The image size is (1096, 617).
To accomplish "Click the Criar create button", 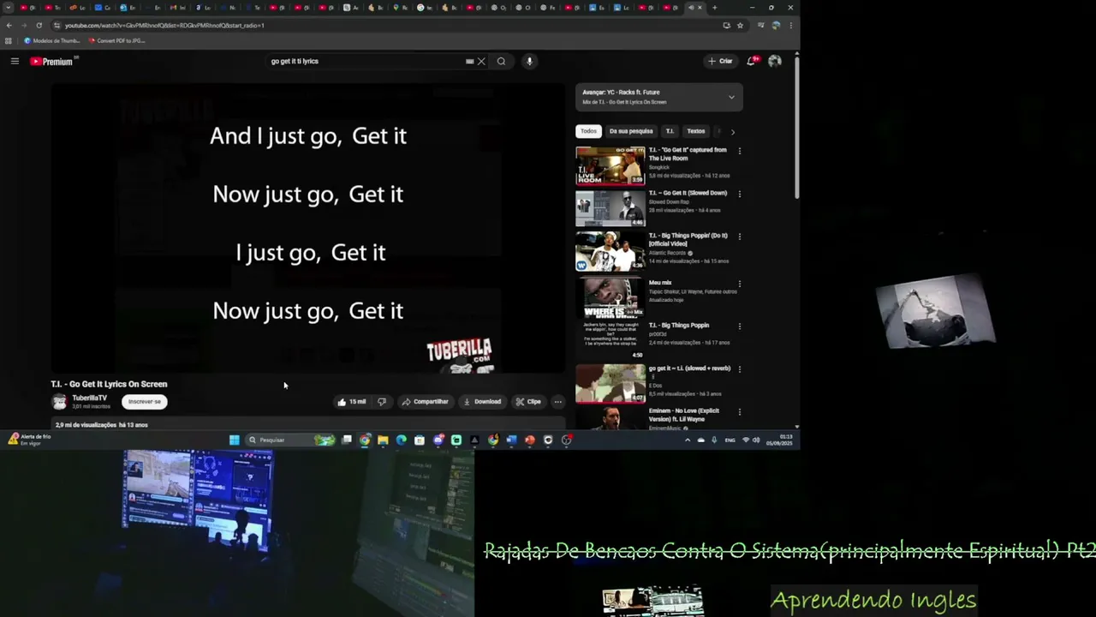I will [720, 61].
